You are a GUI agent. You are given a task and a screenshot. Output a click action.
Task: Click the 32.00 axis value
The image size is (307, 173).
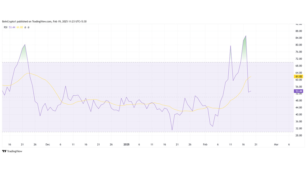coord(299,129)
